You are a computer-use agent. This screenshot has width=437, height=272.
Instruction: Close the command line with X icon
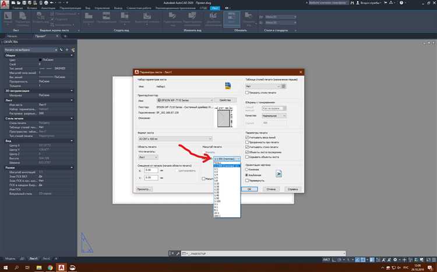click(172, 253)
